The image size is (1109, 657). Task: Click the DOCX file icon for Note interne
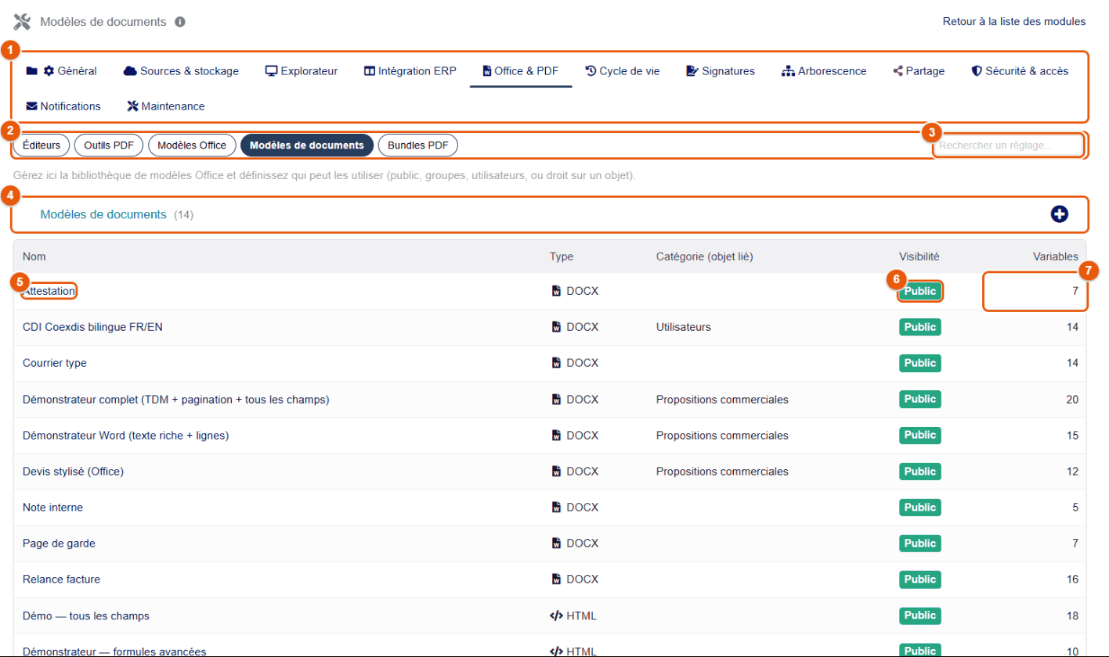(556, 508)
